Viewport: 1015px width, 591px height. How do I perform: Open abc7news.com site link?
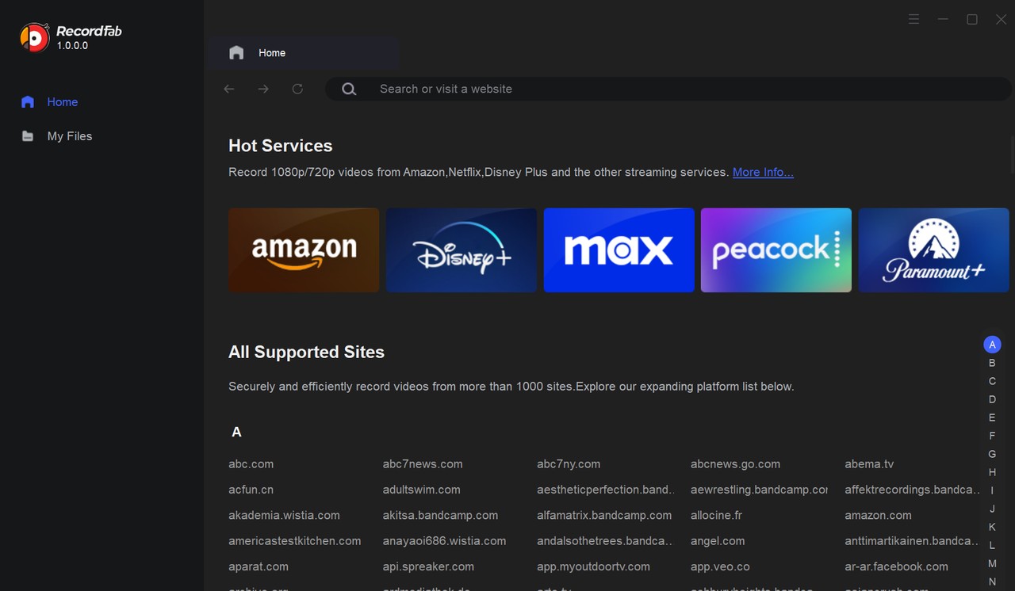click(423, 464)
